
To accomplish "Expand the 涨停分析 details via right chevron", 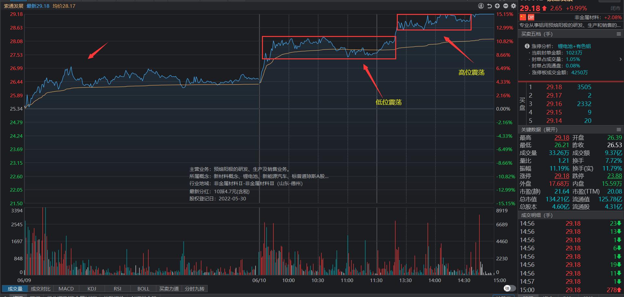I will click(621, 59).
